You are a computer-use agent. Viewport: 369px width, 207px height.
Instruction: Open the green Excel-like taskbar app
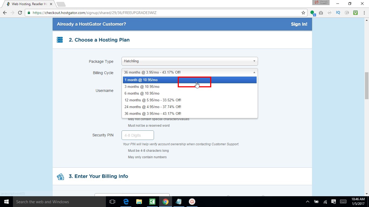pyautogui.click(x=152, y=202)
